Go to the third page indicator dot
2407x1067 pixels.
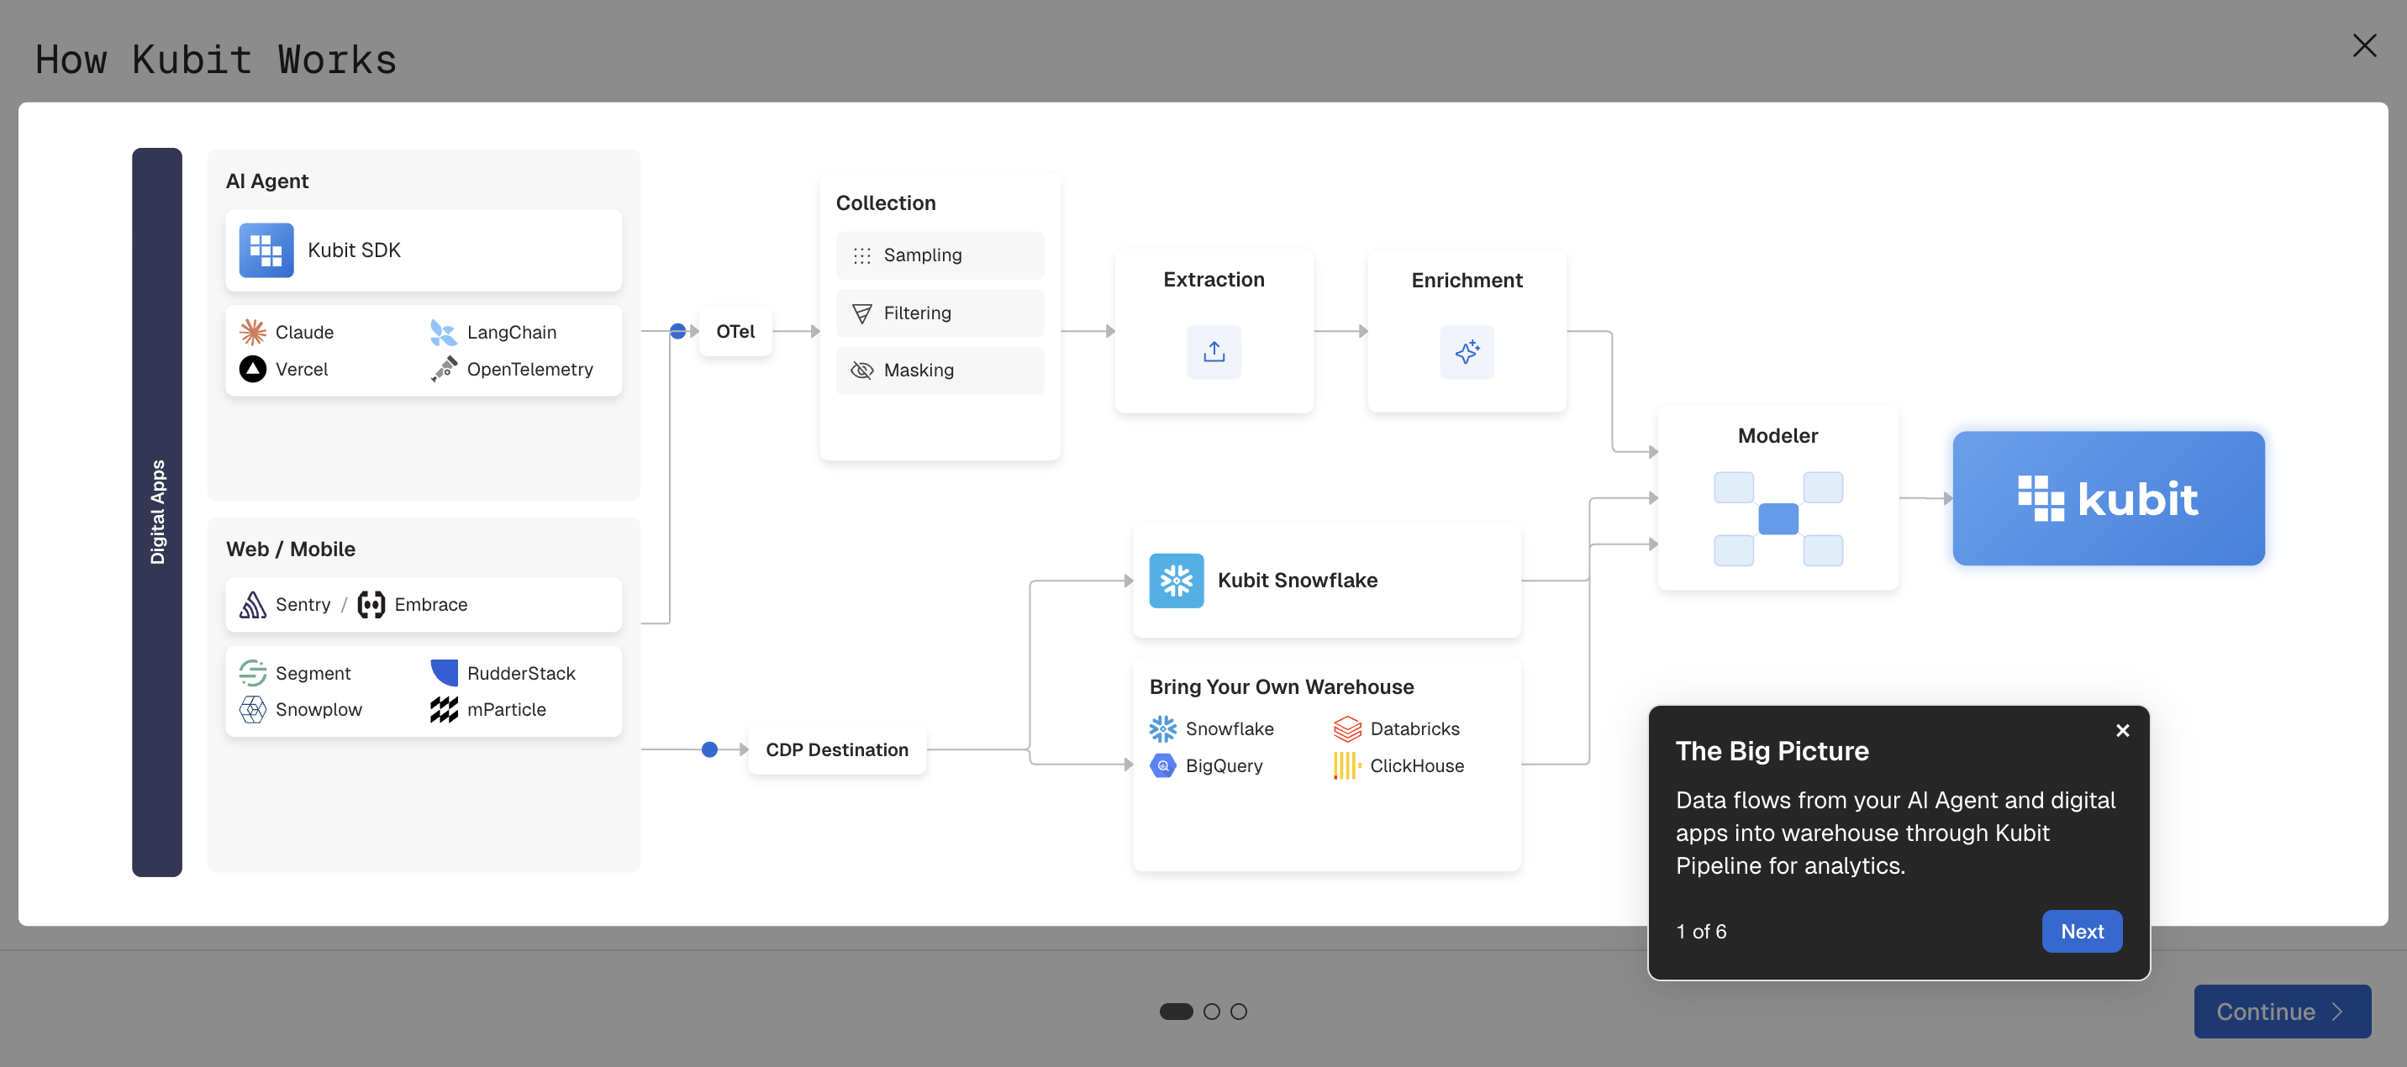point(1238,1011)
